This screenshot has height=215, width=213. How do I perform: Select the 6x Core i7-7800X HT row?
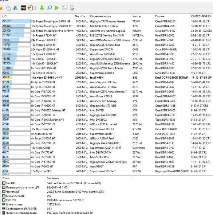pos(107,96)
